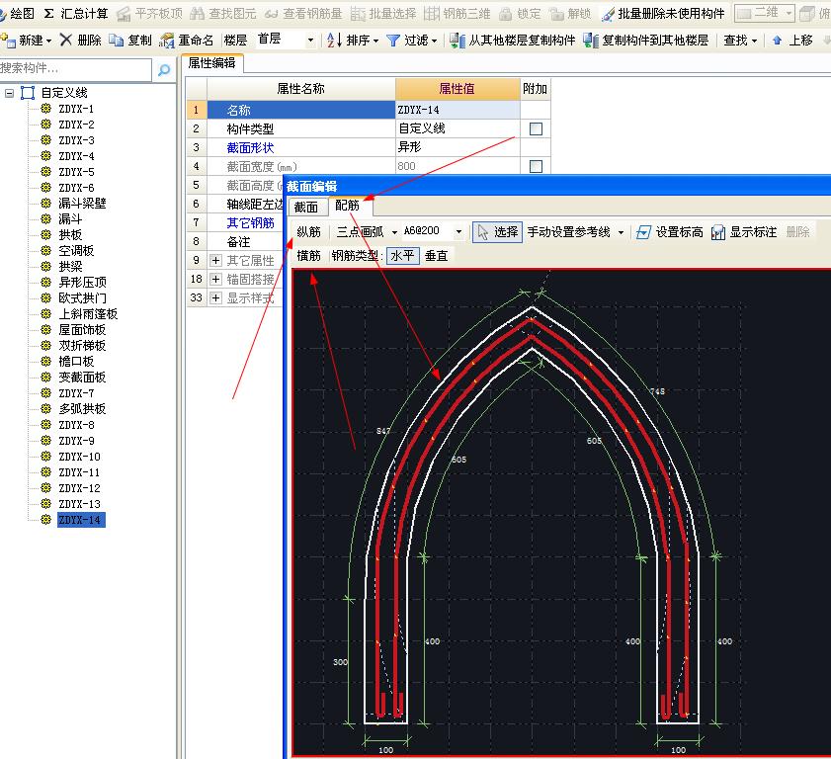Click the search magnifier icon
This screenshot has width=831, height=759.
(164, 69)
